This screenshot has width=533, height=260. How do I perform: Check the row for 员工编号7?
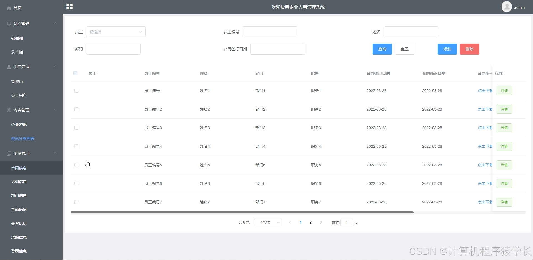[76, 202]
